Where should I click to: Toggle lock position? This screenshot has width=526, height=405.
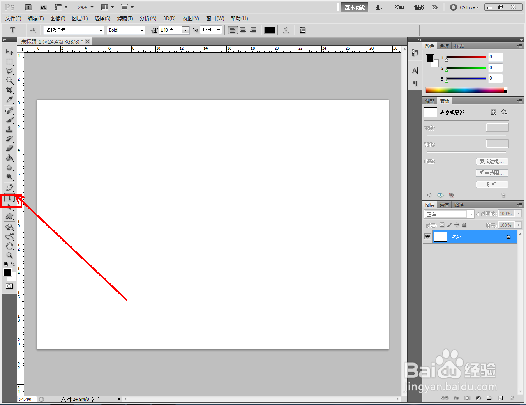click(x=457, y=225)
